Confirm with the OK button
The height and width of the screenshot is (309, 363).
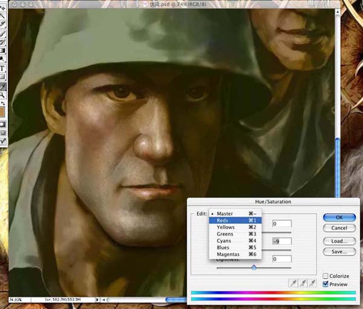click(339, 217)
